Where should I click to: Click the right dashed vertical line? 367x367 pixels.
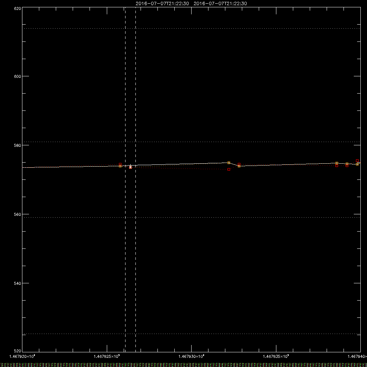tap(135, 180)
